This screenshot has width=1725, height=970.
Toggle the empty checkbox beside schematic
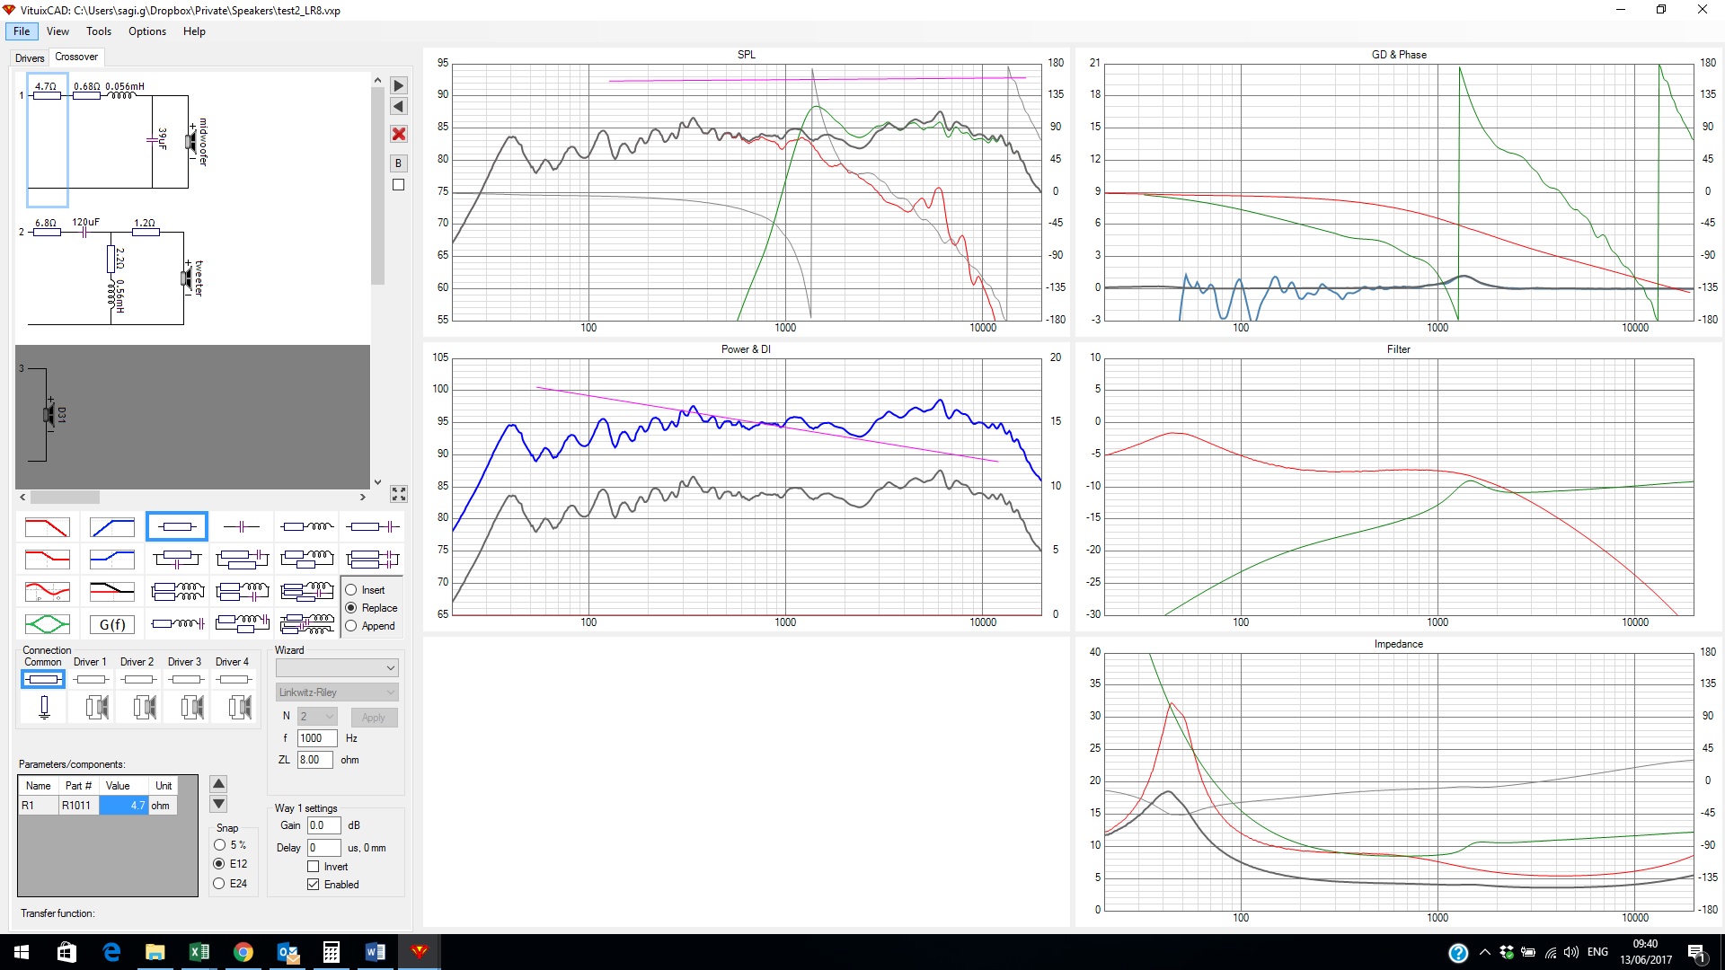[399, 185]
